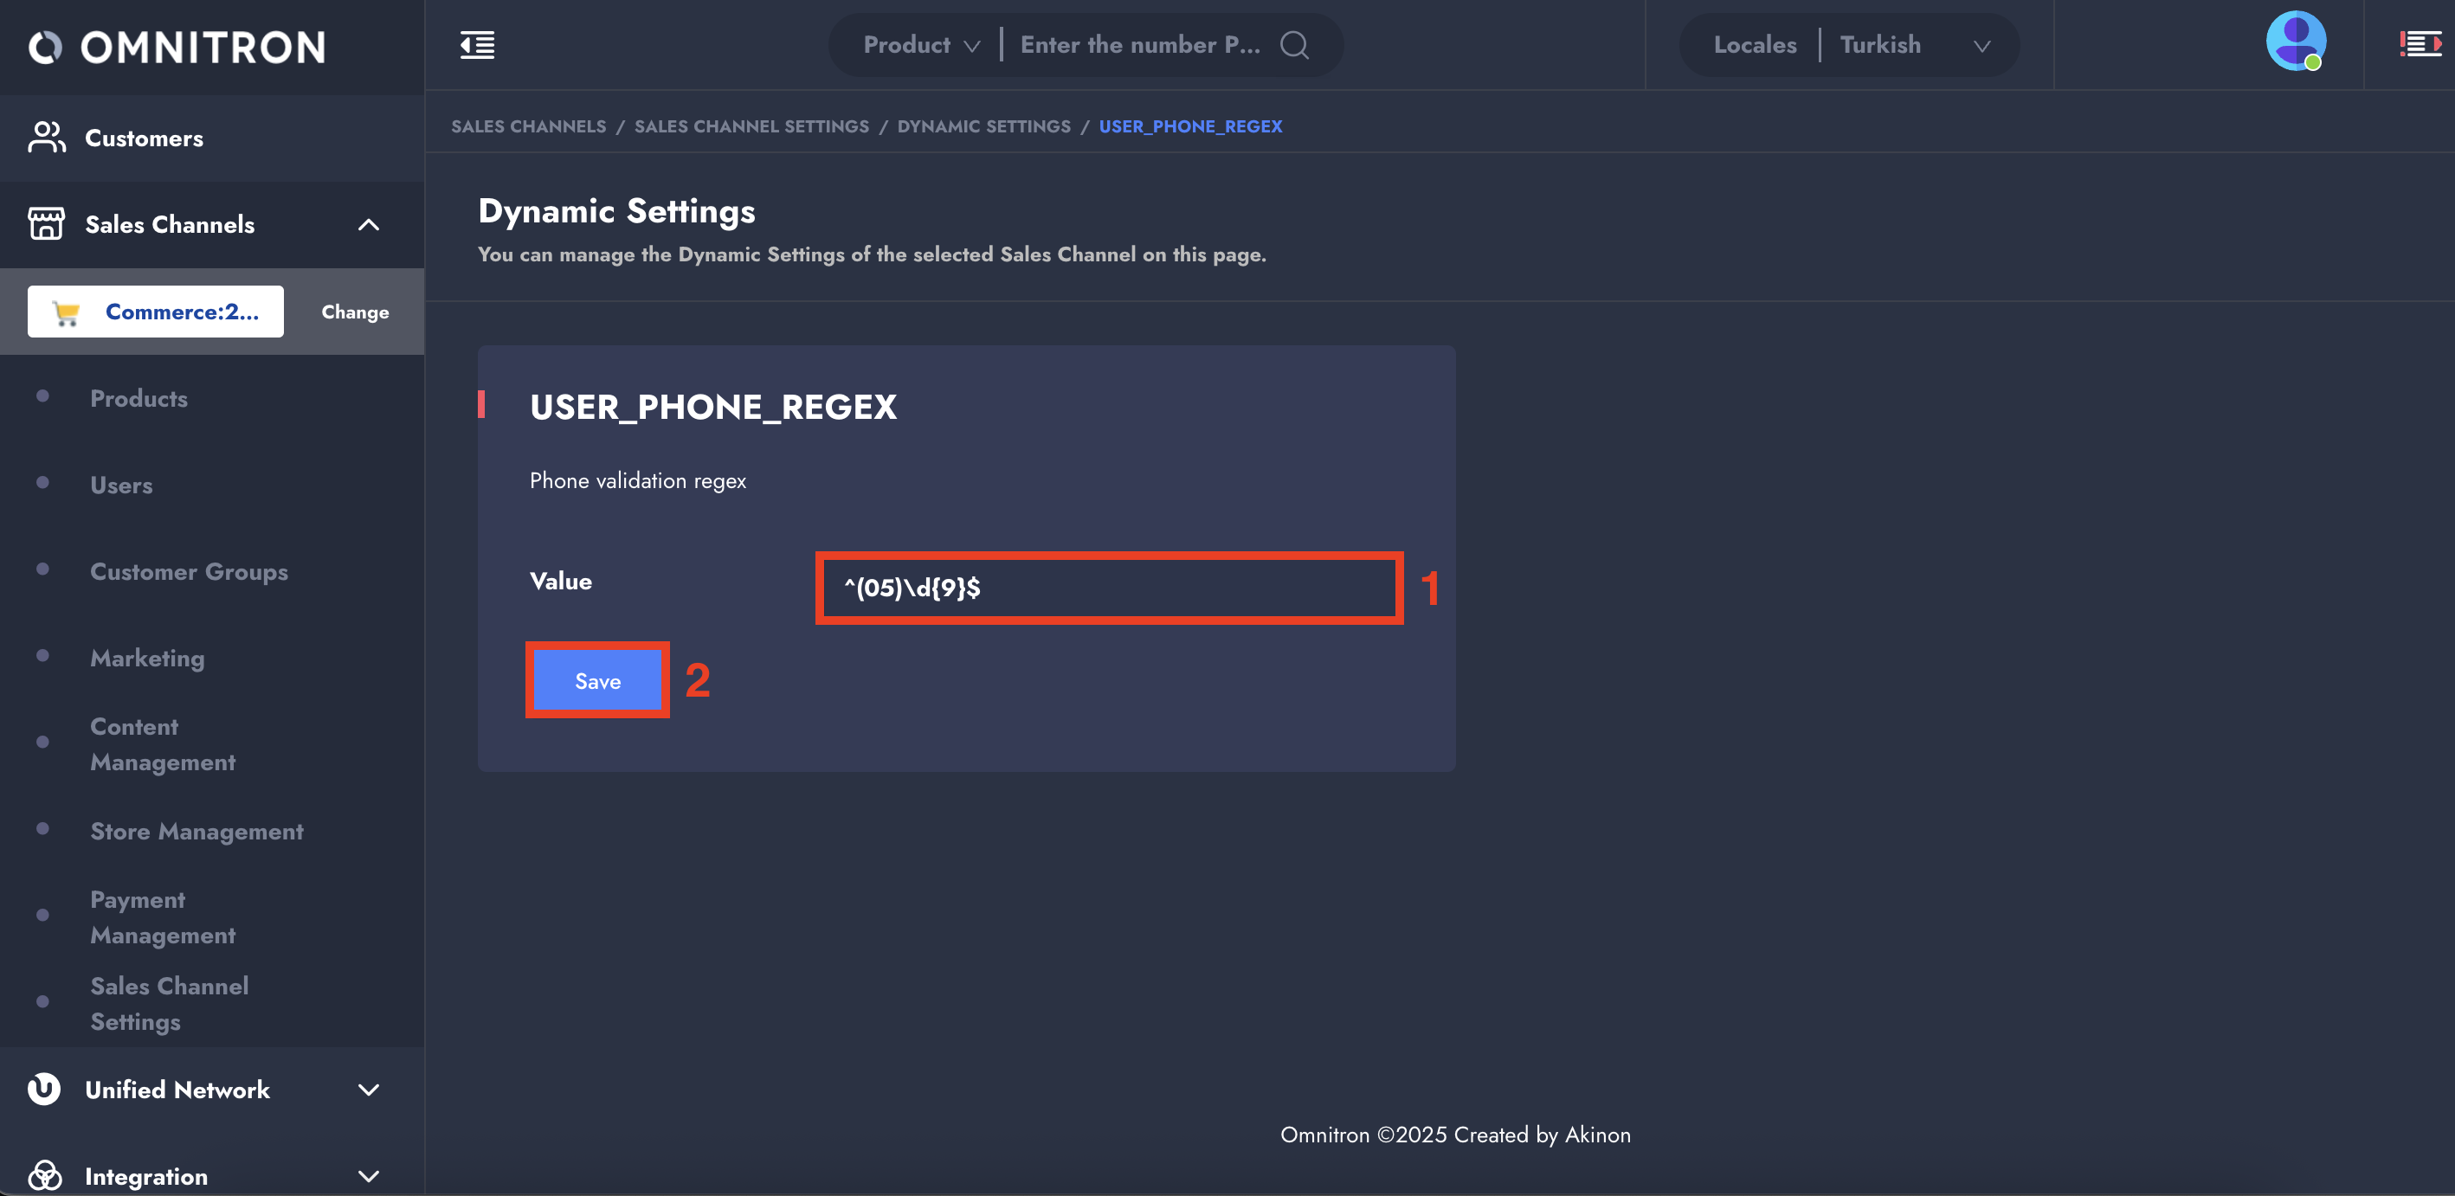The image size is (2455, 1196).
Task: Expand the Integration section chevron
Action: point(368,1176)
